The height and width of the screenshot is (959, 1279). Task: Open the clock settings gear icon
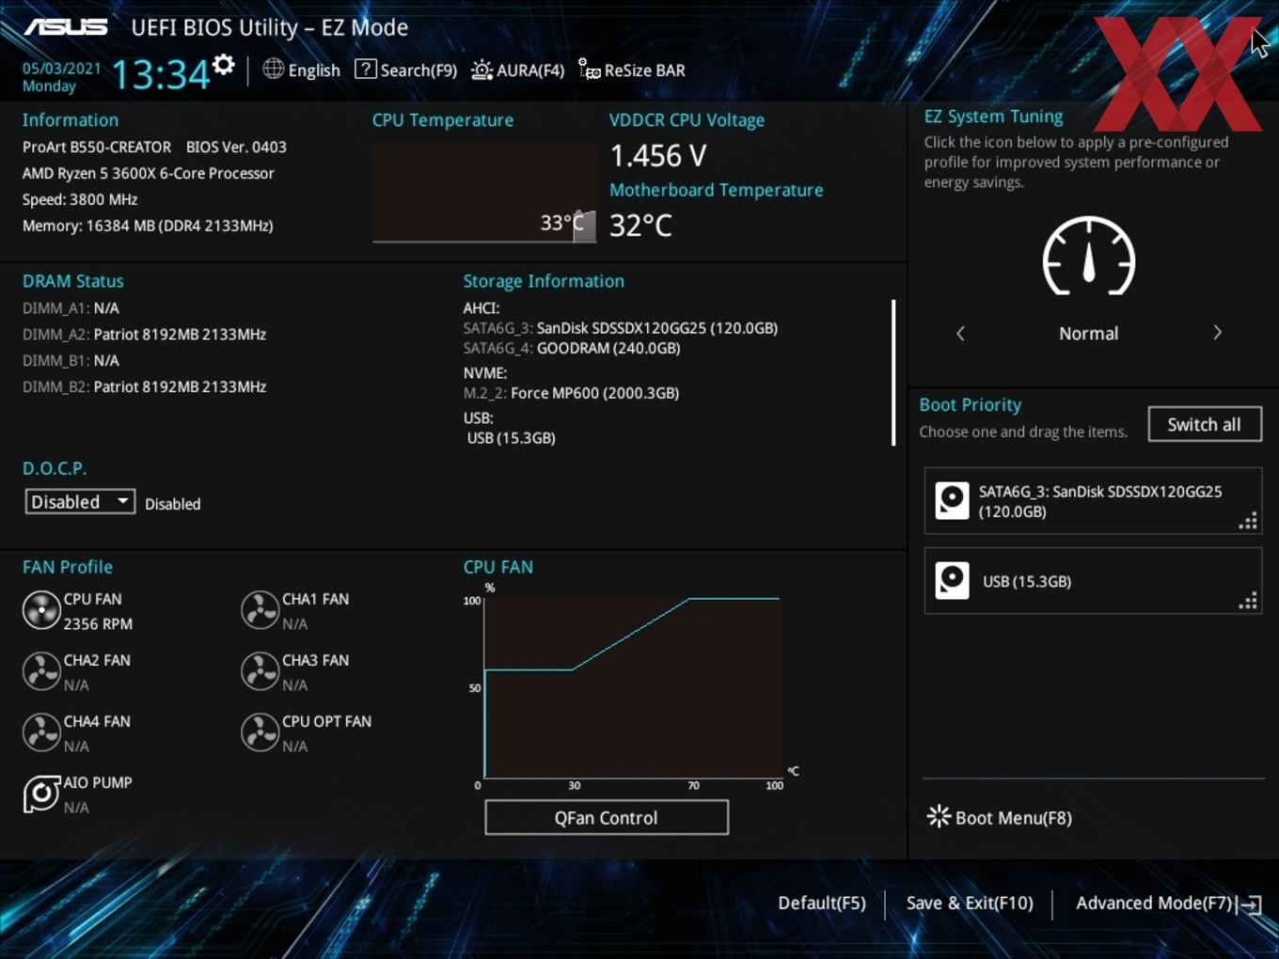(x=223, y=65)
